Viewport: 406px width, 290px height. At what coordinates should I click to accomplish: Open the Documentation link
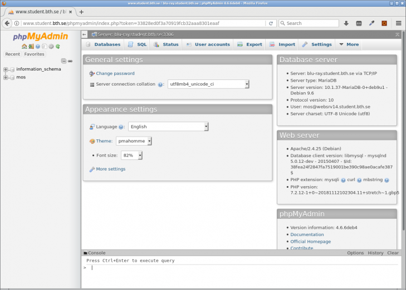coord(307,234)
